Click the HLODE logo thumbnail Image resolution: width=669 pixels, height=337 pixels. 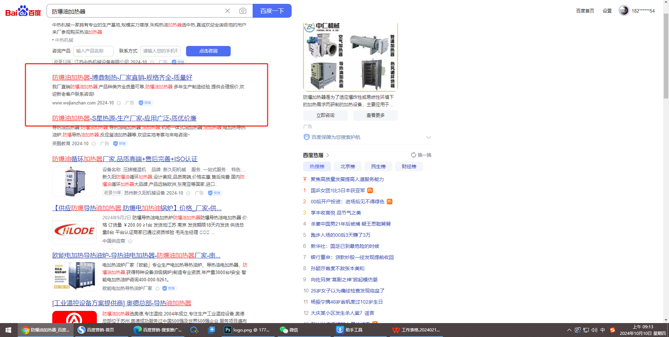(x=75, y=229)
